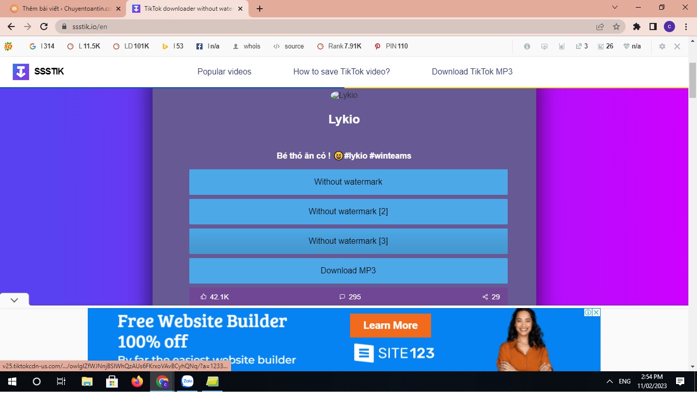Open the tab search dropdown arrow

tap(615, 7)
